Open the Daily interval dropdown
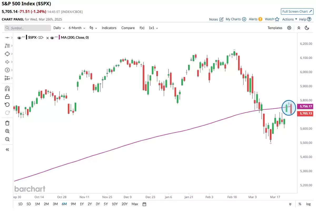The height and width of the screenshot is (211, 316). [x=59, y=28]
